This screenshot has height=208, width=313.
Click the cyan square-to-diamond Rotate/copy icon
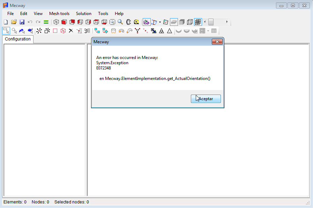pos(105,31)
